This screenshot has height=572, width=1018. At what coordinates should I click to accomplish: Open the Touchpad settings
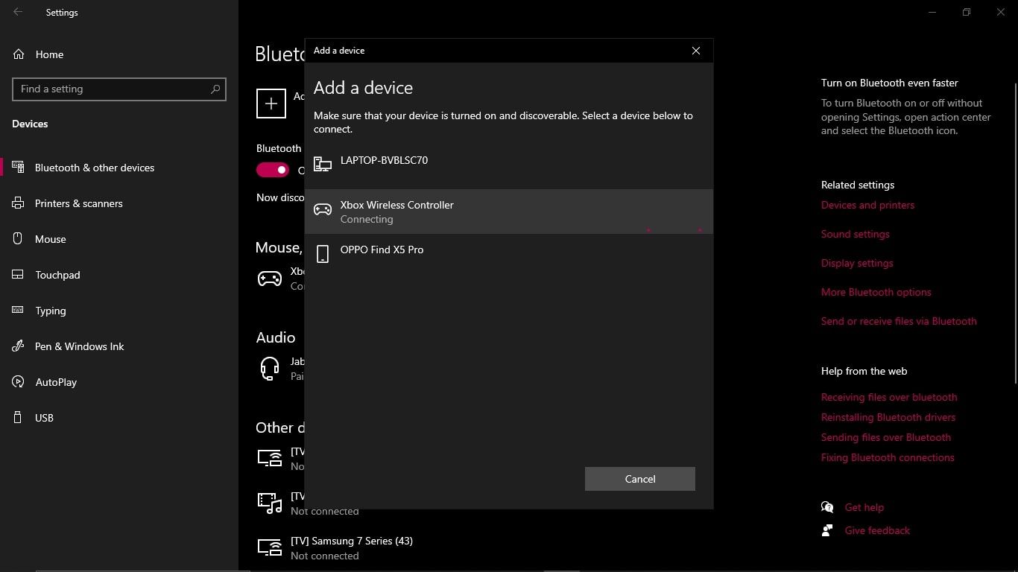pos(57,275)
